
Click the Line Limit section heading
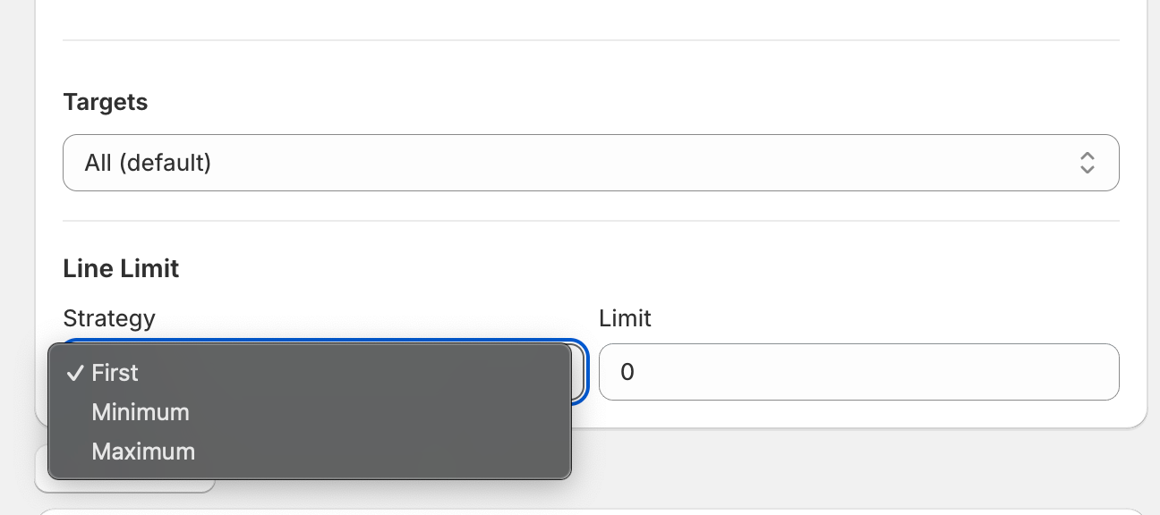[121, 268]
